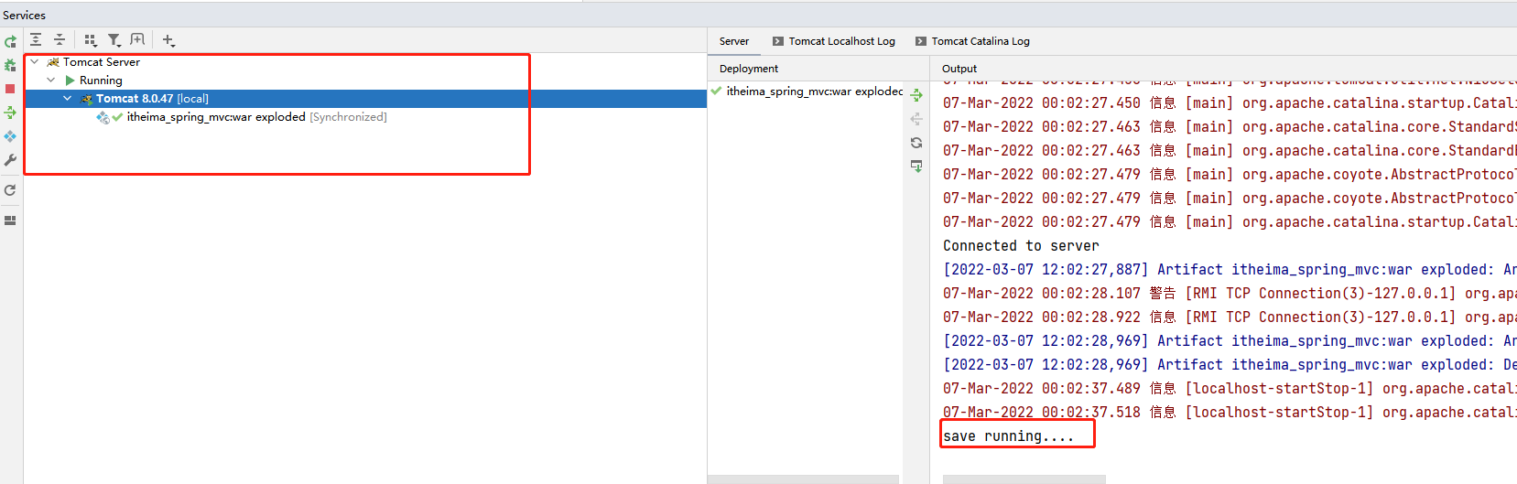Open the Filter dropdown in Services toolbar
Screen dimensions: 1517x484
point(114,39)
